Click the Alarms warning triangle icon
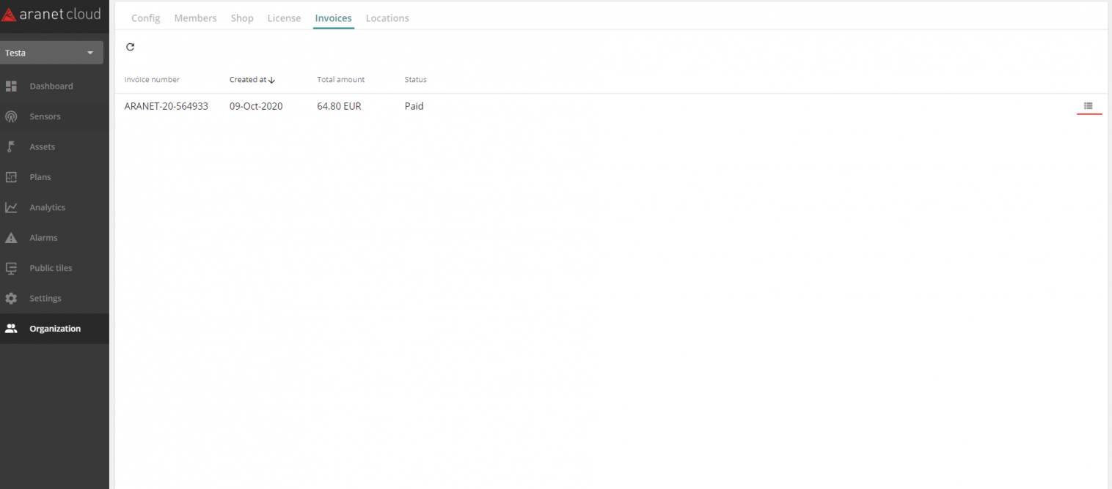Viewport: 1112px width, 489px height. (x=11, y=238)
